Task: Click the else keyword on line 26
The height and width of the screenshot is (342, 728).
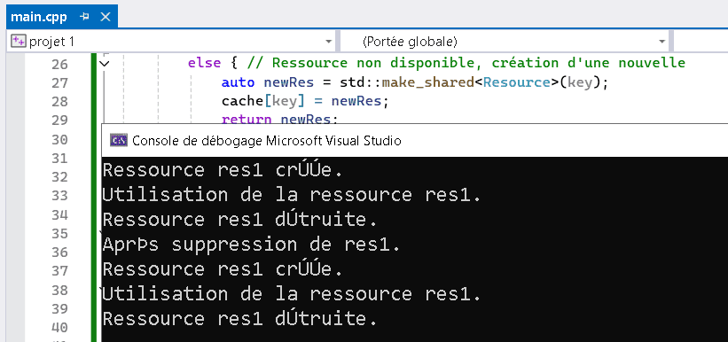Action: tap(204, 63)
